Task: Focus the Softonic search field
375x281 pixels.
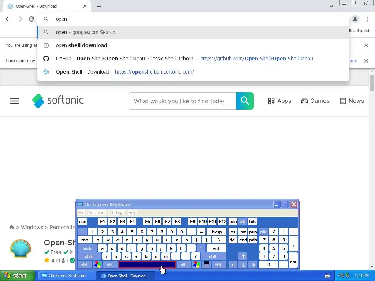Action: [182, 101]
